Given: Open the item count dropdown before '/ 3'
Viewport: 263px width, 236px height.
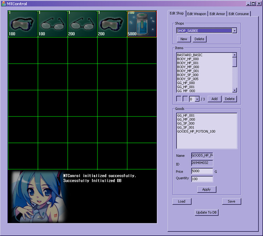Looking at the screenshot, I should [197, 99].
